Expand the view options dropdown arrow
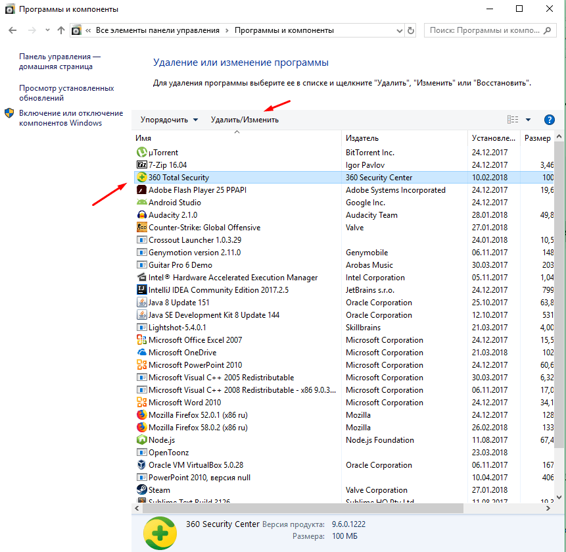 [528, 120]
